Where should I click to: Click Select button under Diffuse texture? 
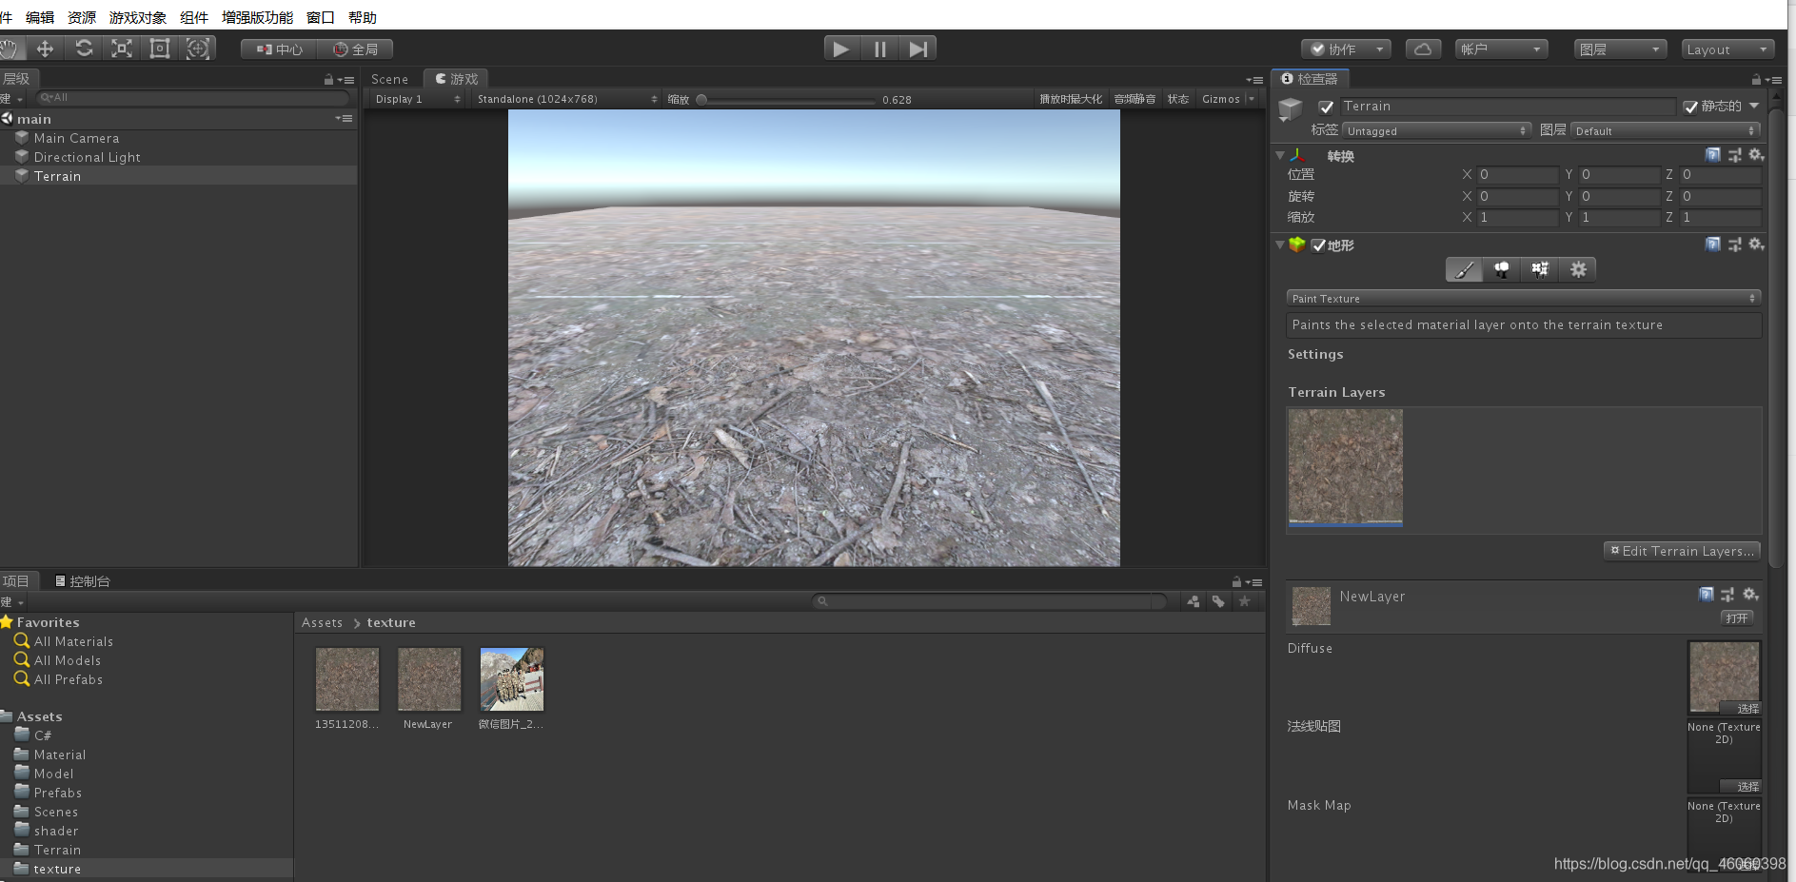click(x=1741, y=709)
